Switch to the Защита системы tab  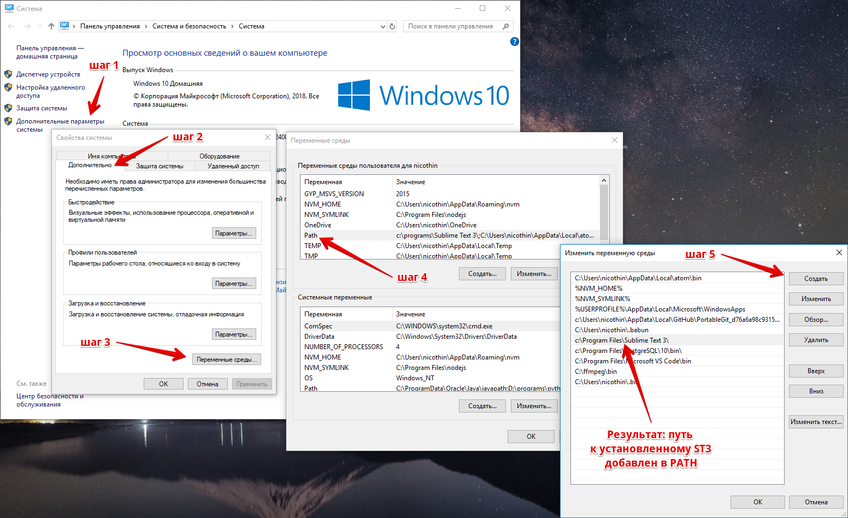(160, 166)
